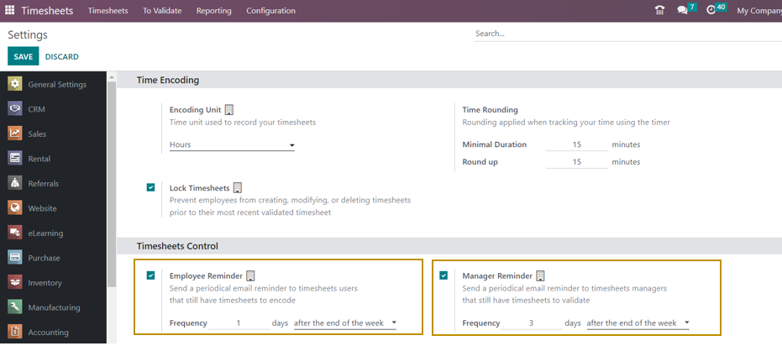Image resolution: width=782 pixels, height=346 pixels.
Task: Select the Website sidebar icon
Action: (15, 208)
